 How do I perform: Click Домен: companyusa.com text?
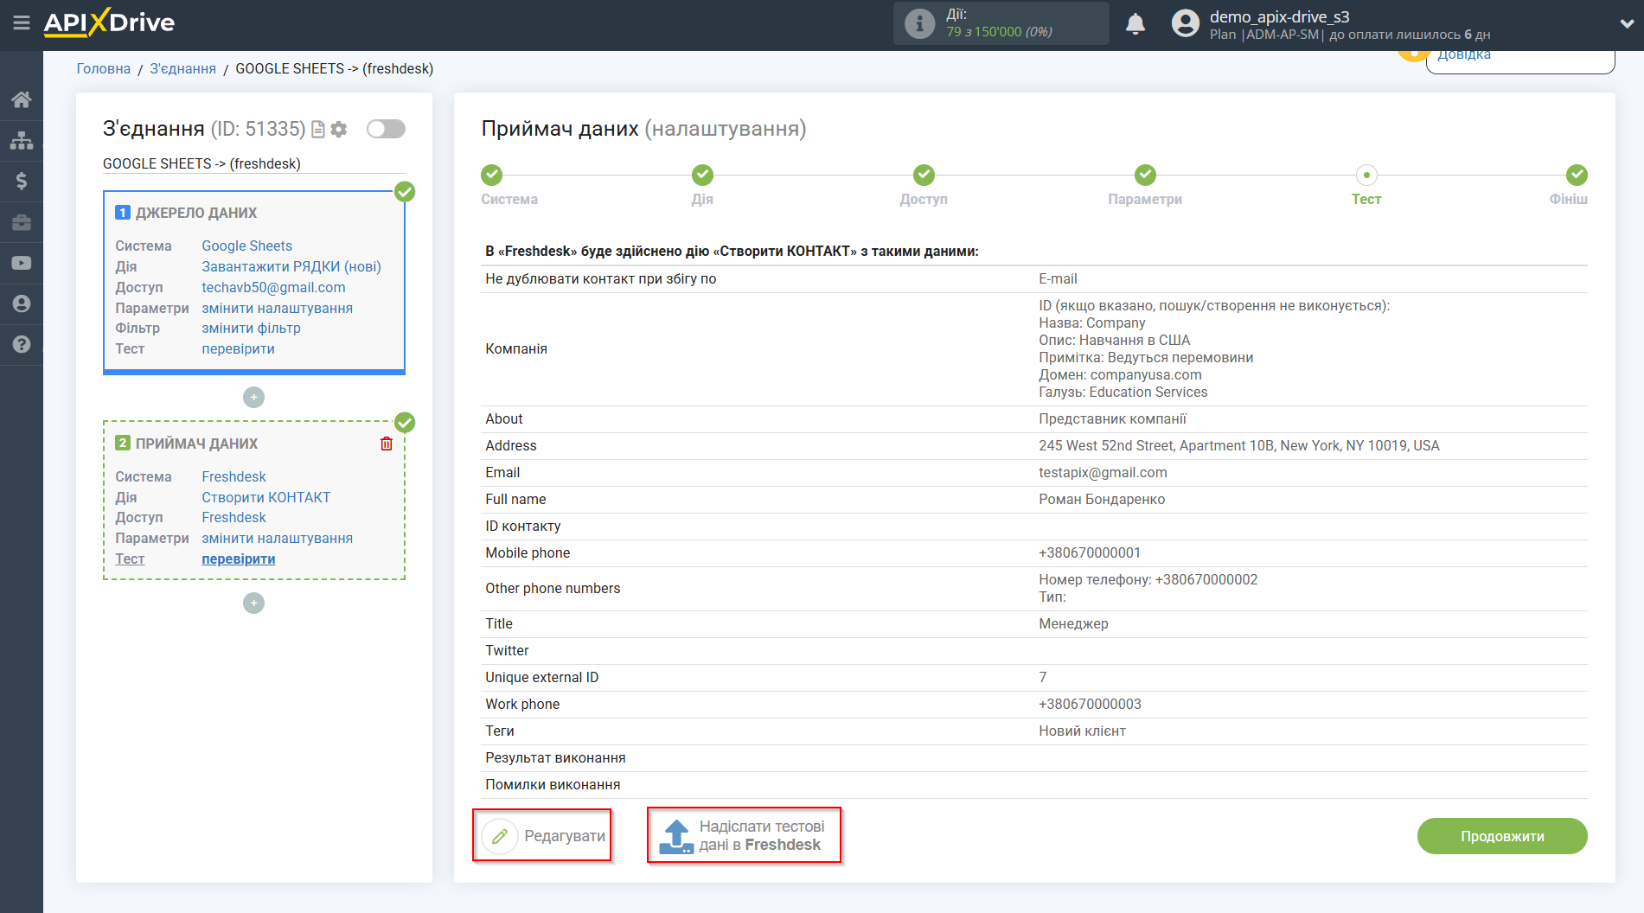coord(1120,374)
